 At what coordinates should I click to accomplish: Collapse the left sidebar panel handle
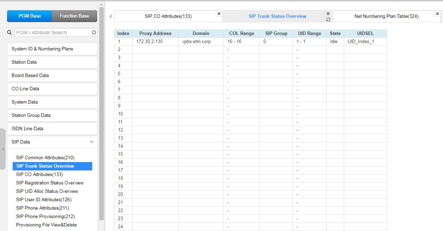point(3,149)
